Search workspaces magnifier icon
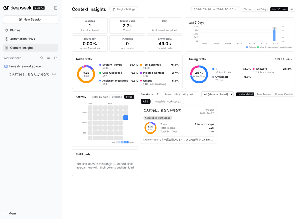Screen dimensions: 307x219 click(x=42, y=58)
